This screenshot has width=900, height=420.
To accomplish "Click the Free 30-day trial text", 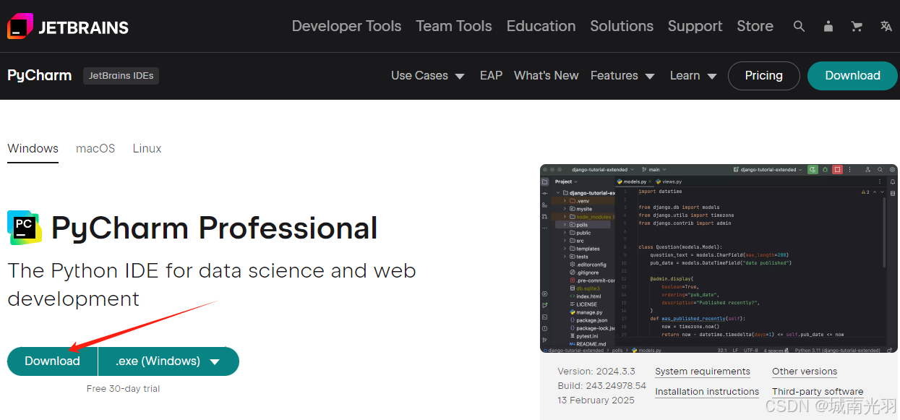I will 124,389.
